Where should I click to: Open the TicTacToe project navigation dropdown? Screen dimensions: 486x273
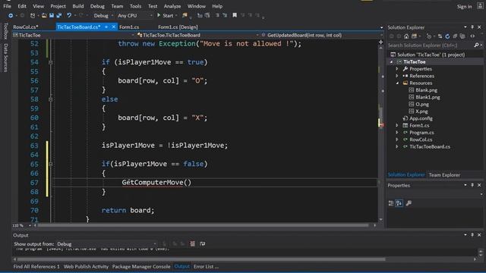coord(73,36)
